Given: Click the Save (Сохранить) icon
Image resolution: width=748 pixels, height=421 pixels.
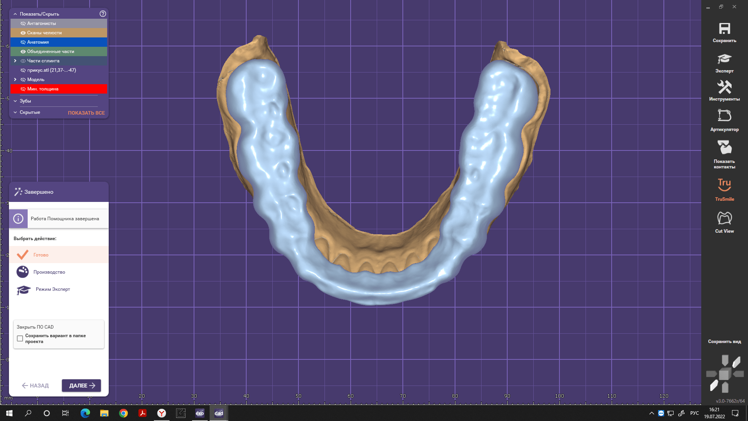Looking at the screenshot, I should [x=724, y=29].
